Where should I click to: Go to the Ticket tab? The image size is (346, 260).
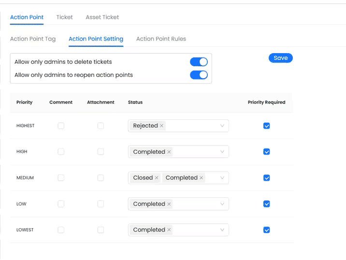tap(64, 17)
